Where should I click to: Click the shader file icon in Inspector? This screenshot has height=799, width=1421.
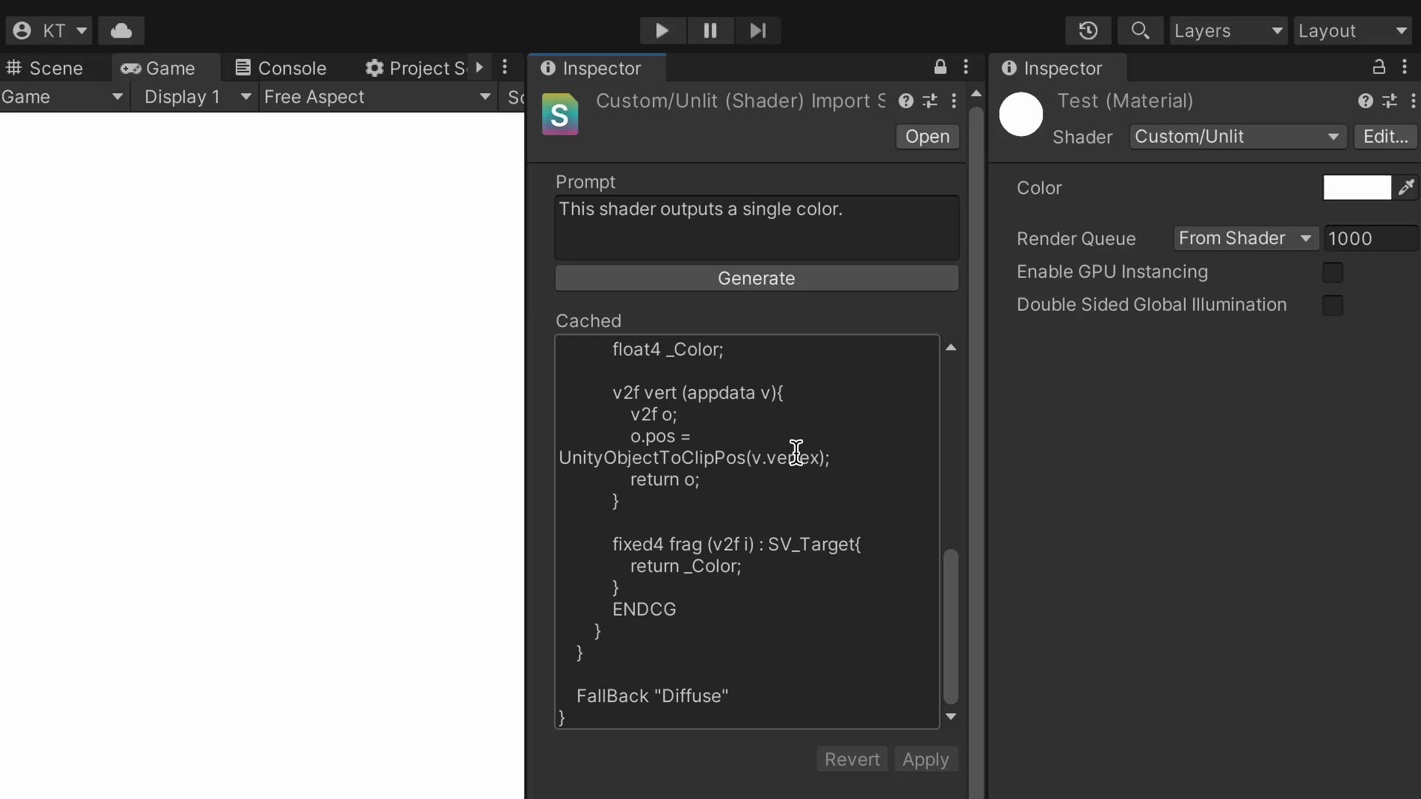coord(561,115)
